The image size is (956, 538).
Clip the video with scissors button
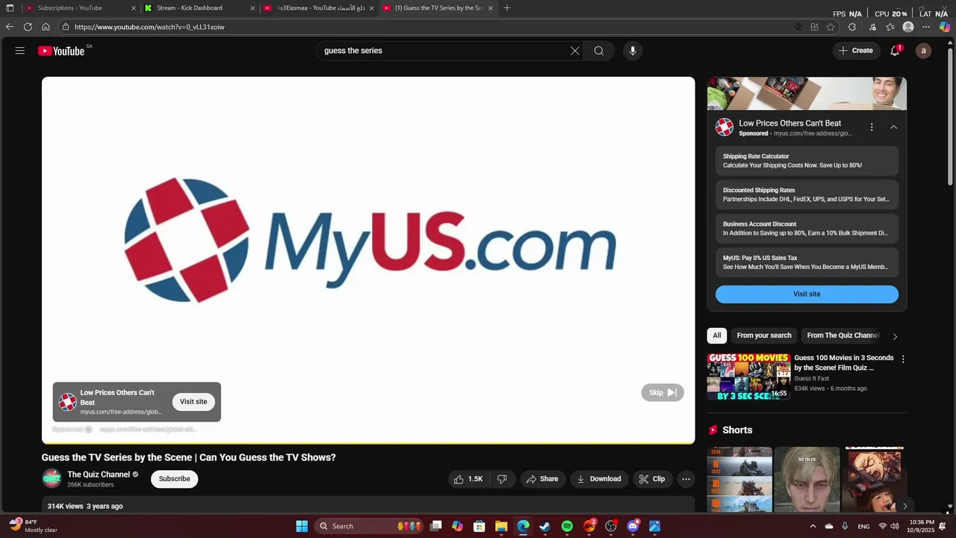pos(652,479)
